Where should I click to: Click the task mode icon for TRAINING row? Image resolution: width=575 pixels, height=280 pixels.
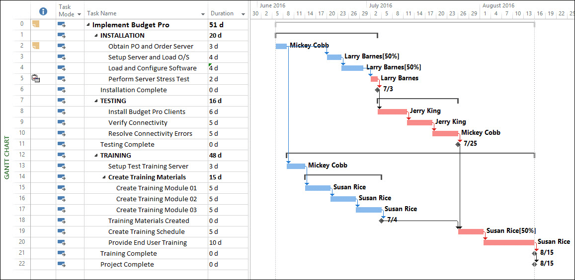point(61,155)
